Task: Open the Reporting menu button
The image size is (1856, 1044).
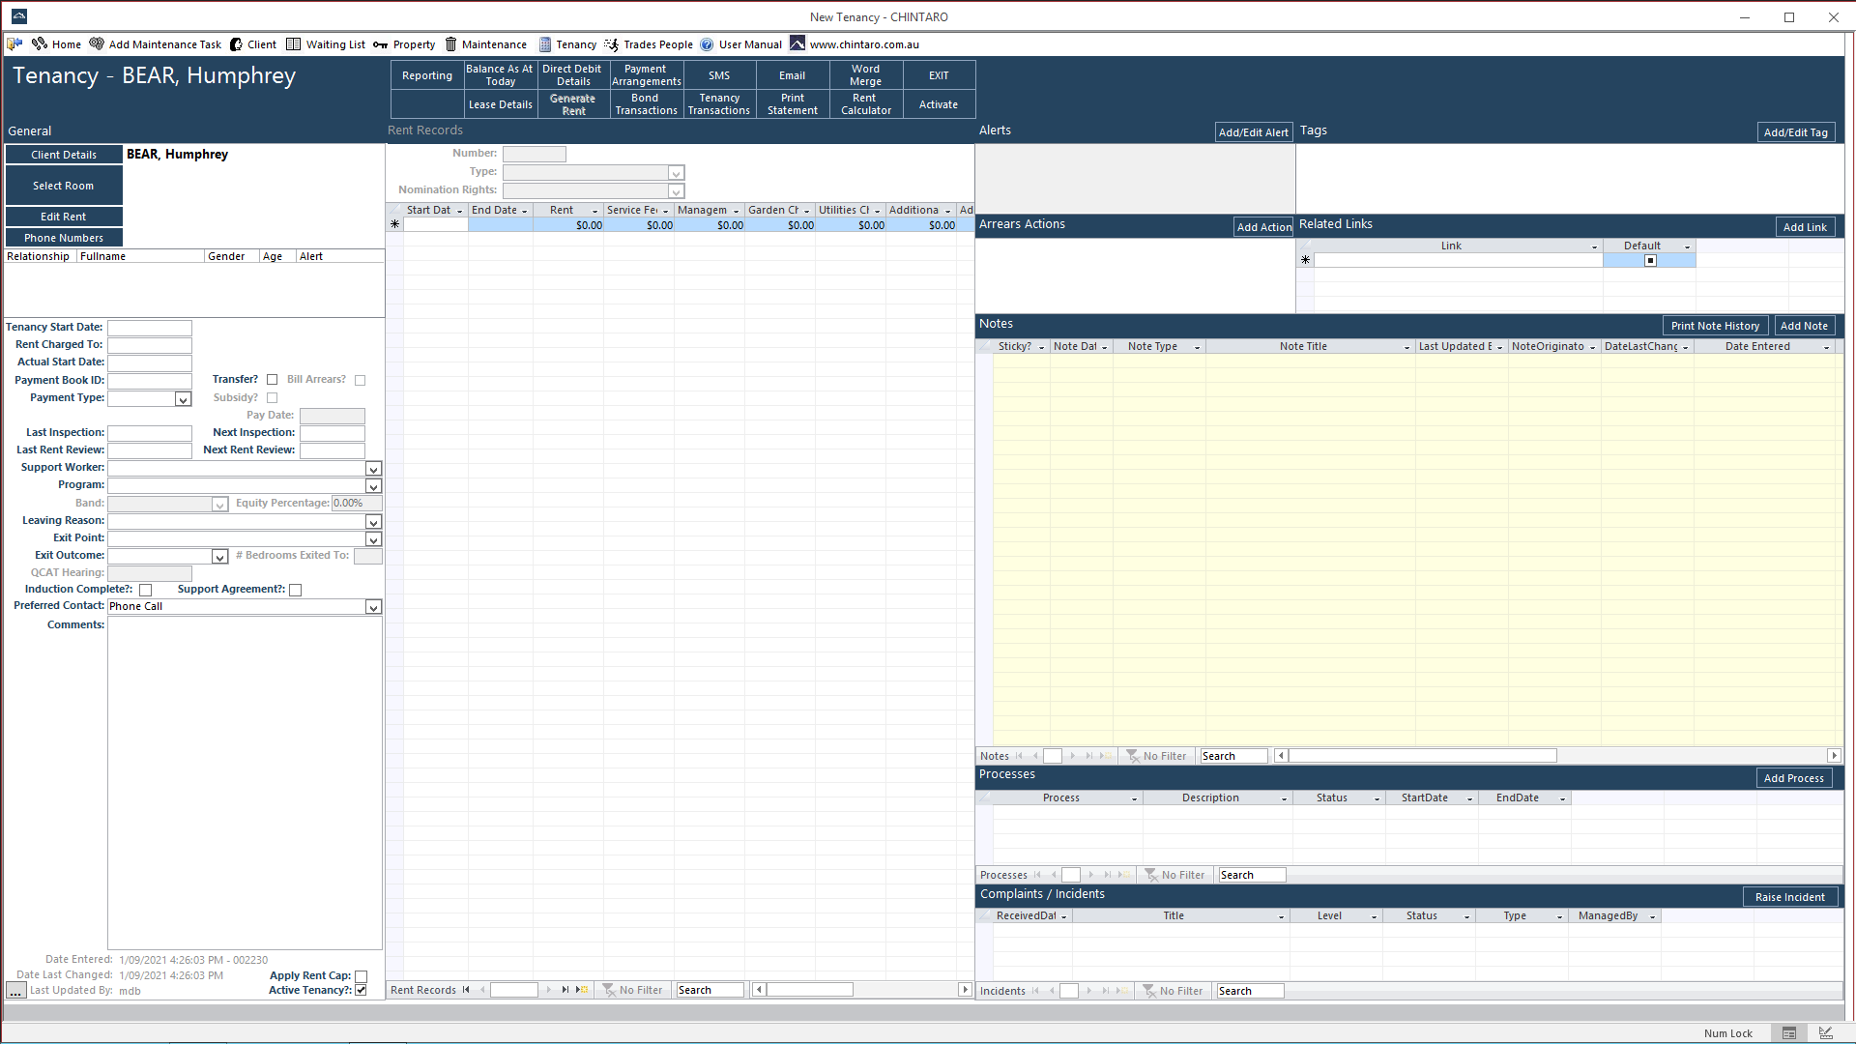Action: (x=427, y=75)
